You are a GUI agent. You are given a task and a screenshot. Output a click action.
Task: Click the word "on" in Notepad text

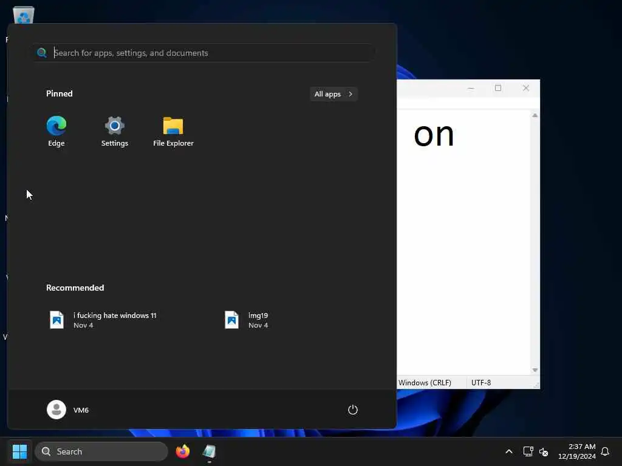click(x=434, y=135)
